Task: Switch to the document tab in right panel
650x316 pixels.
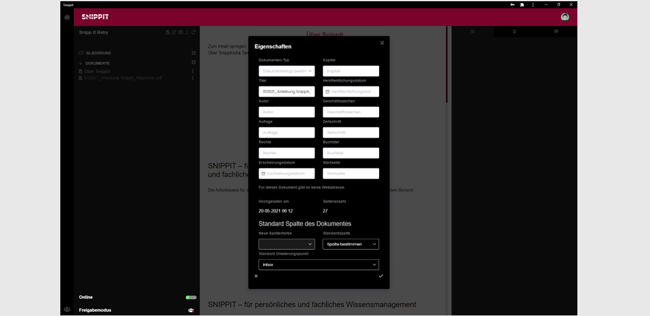Action: tap(514, 31)
